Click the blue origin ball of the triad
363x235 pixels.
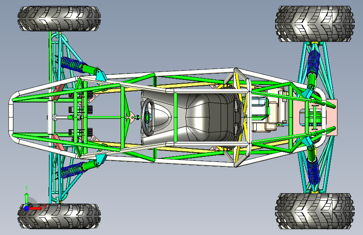27,208
